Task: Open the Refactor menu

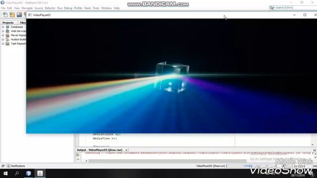Action: pyautogui.click(x=50, y=8)
